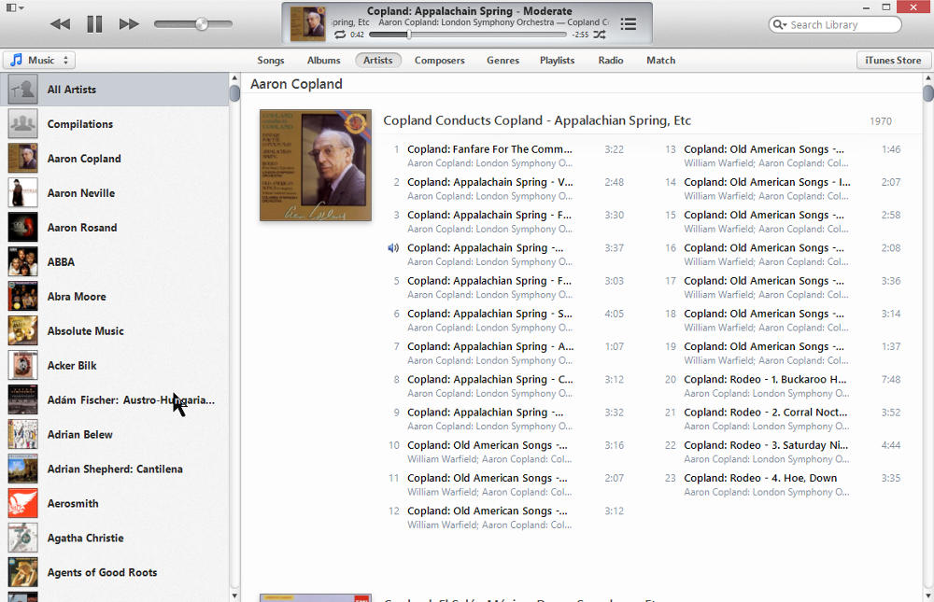Click the All Artists icon in the sidebar
This screenshot has width=934, height=602.
(22, 90)
